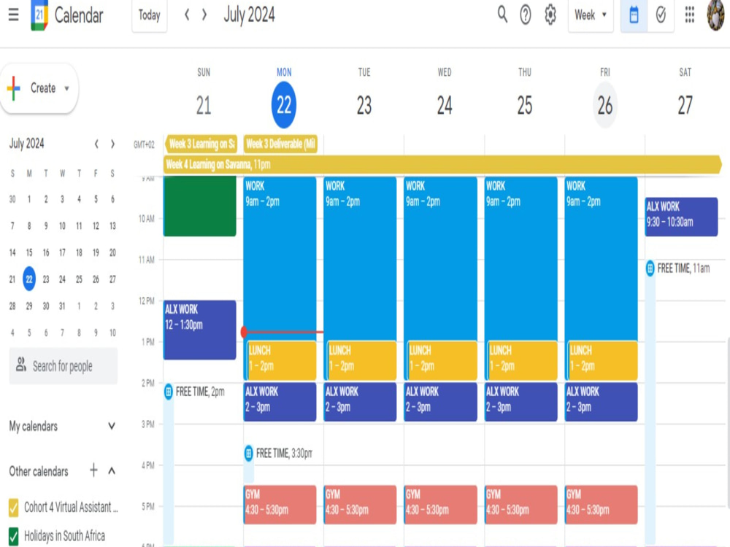Image resolution: width=730 pixels, height=547 pixels.
Task: Open FREE TIME 11am task on Saturday
Action: 680,268
